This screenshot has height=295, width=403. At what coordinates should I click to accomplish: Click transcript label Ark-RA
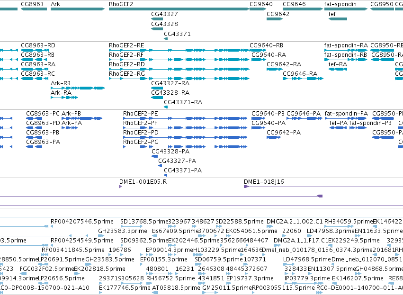(x=61, y=93)
